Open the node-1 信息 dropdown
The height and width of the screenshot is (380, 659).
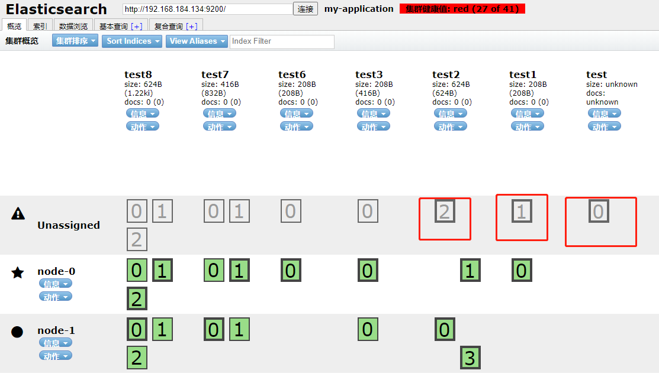[x=56, y=343]
